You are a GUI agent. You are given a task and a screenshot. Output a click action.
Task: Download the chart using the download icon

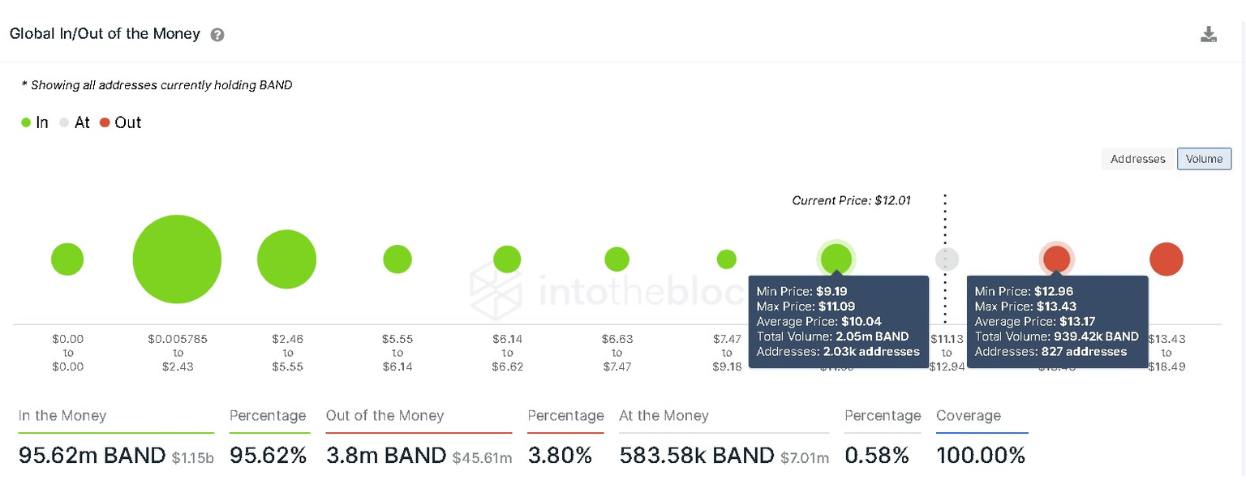coord(1209,34)
